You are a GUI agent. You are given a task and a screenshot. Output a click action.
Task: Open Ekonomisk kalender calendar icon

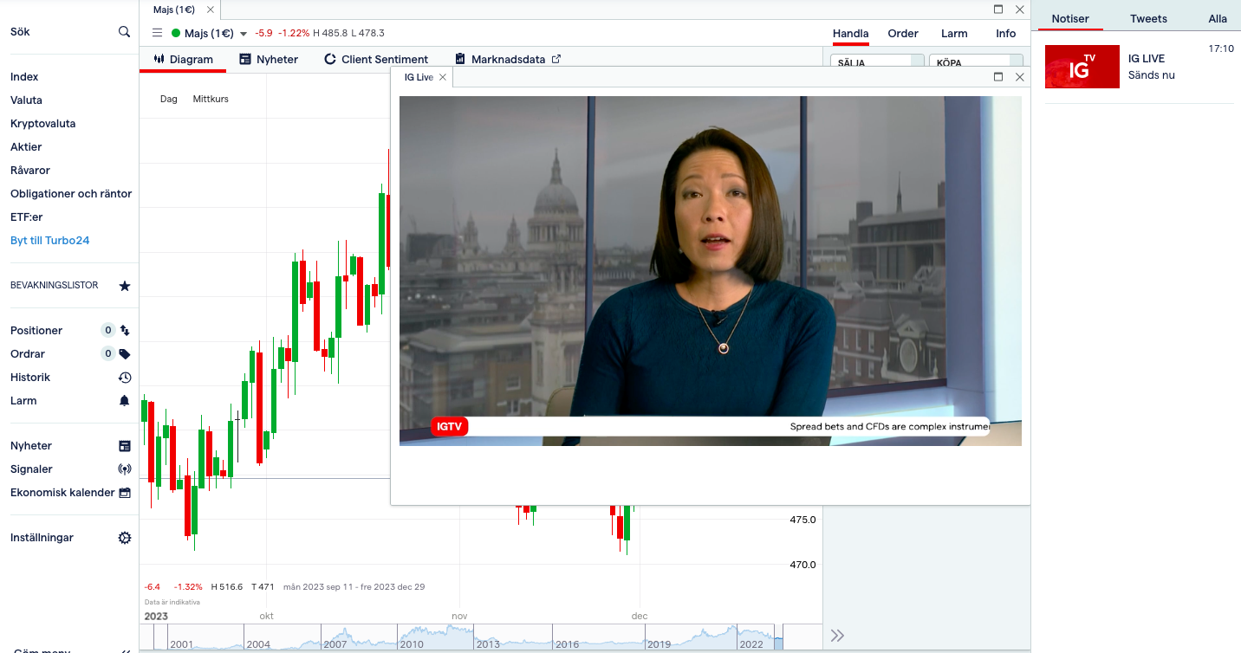pos(124,493)
